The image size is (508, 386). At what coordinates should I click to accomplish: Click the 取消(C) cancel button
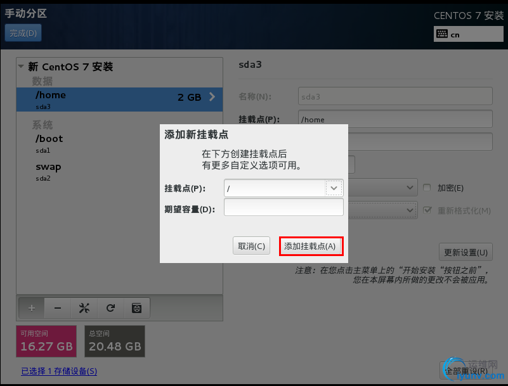[x=251, y=246]
